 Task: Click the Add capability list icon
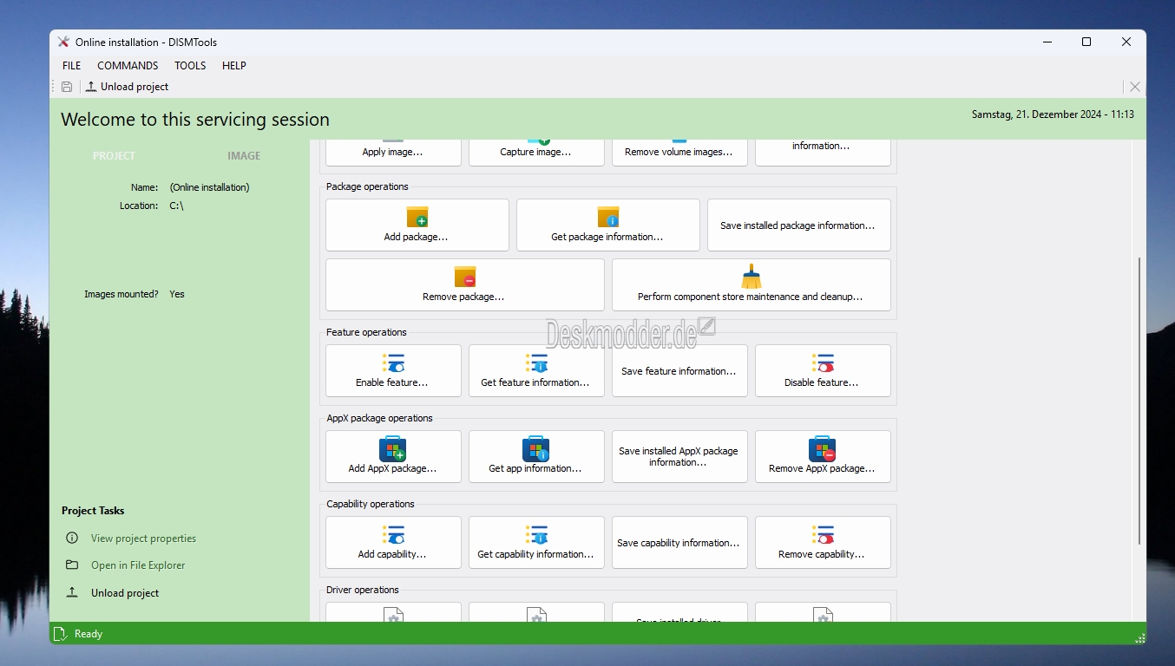[393, 534]
